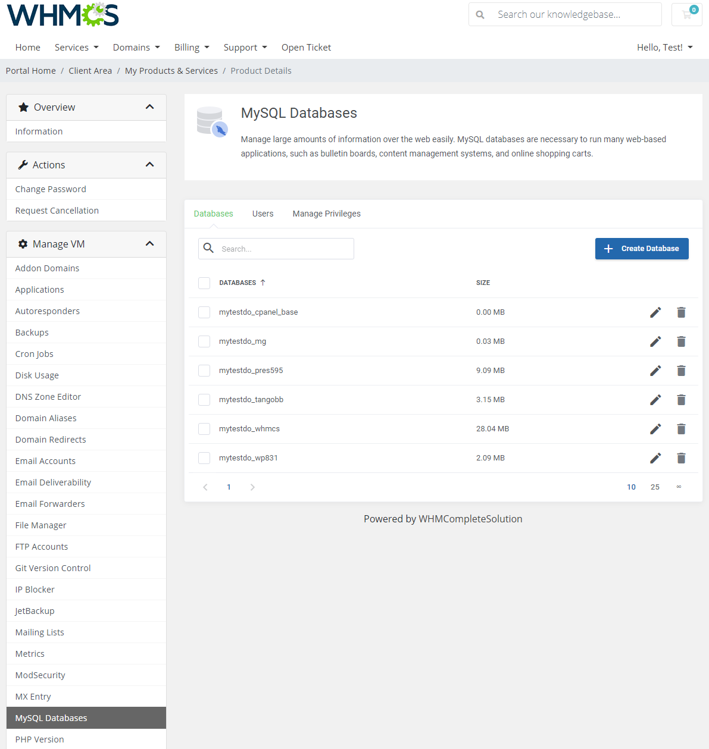
Task: Show all databases using the infinity pagination icon
Action: coord(678,487)
